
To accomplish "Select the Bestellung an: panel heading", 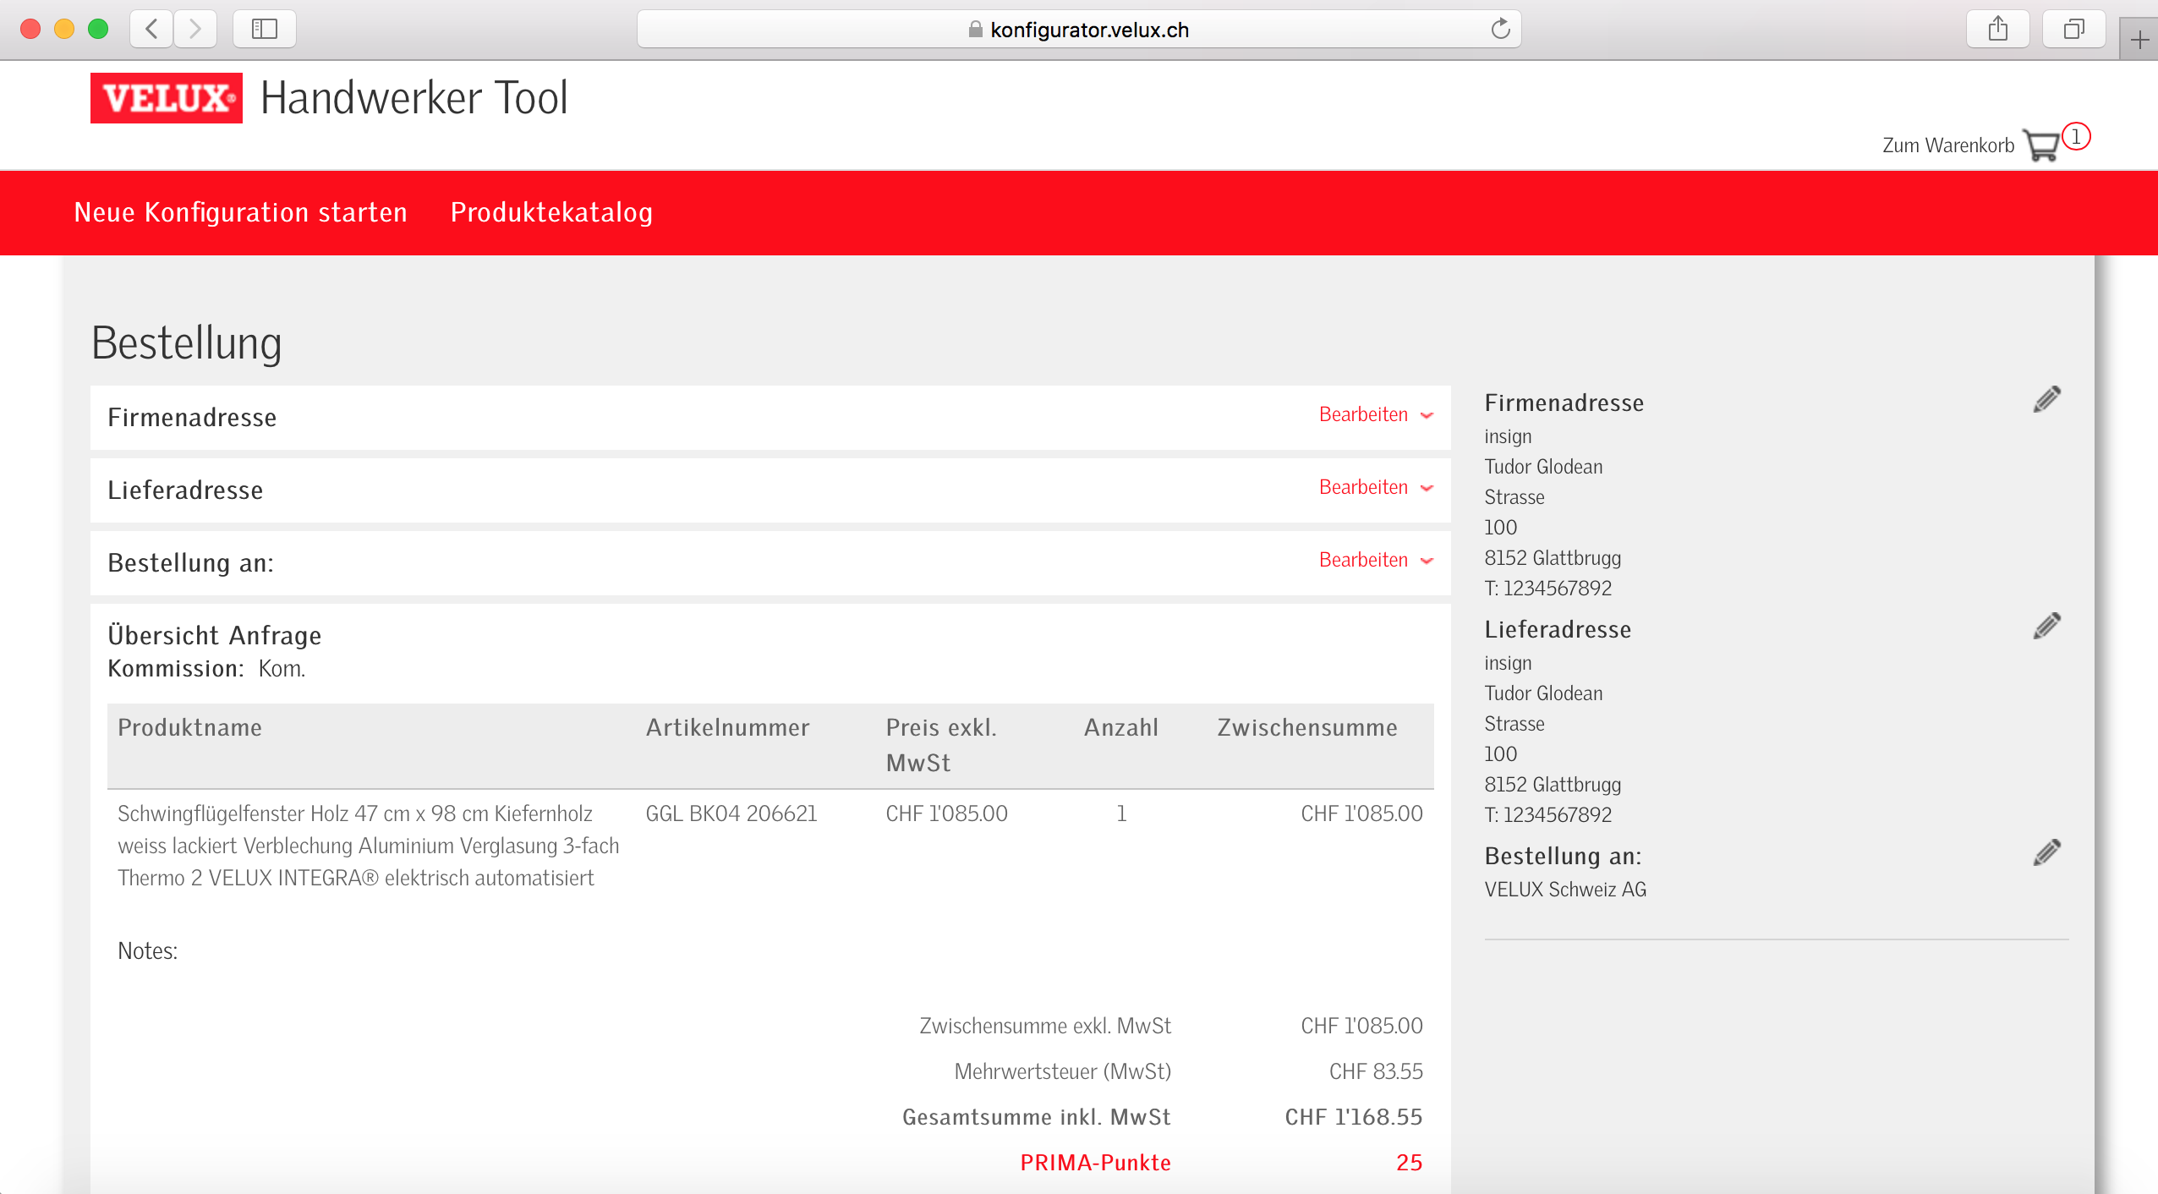I will coord(190,563).
